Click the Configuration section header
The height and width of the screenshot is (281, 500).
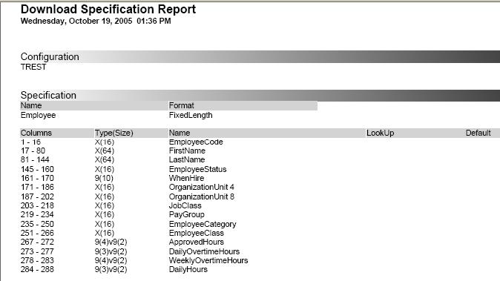tap(50, 56)
